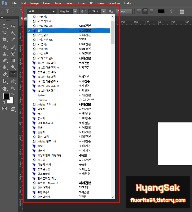Viewport: 192px width, 212px height.
Task: Select the Brush tool
Action: (13, 47)
